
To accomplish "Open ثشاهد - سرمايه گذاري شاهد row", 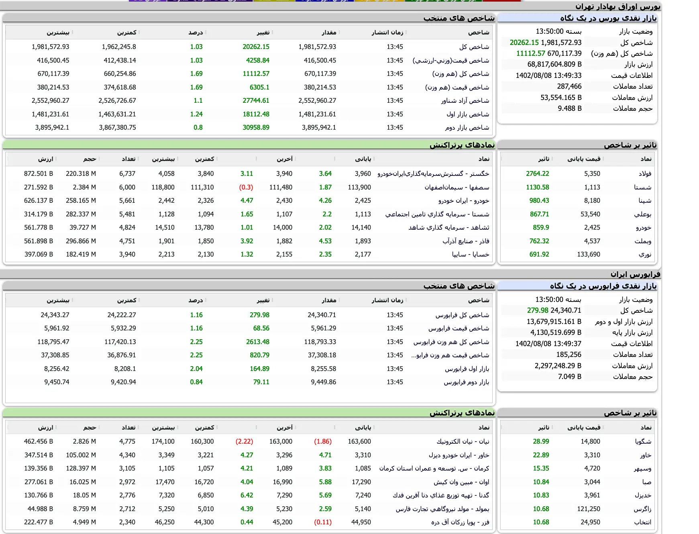I will tap(449, 228).
